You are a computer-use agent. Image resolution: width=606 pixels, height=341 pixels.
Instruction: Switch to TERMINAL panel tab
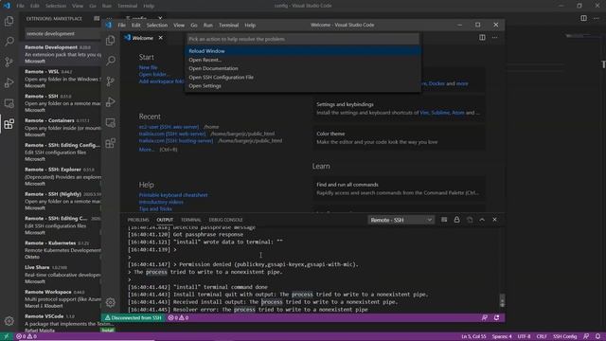point(191,220)
